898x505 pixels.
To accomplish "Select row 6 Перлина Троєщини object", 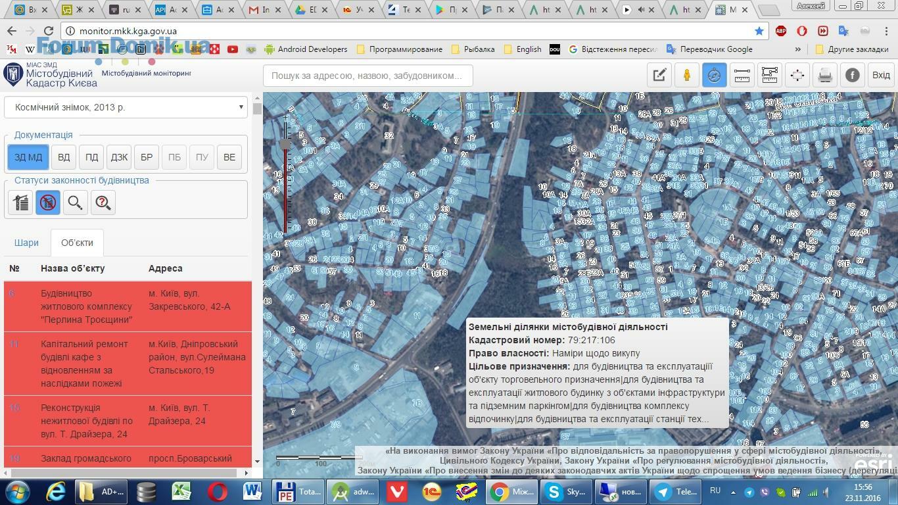I will (x=128, y=306).
